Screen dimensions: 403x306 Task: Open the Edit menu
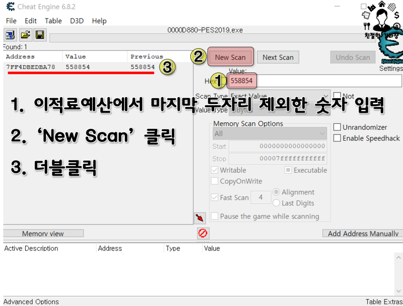(x=31, y=21)
